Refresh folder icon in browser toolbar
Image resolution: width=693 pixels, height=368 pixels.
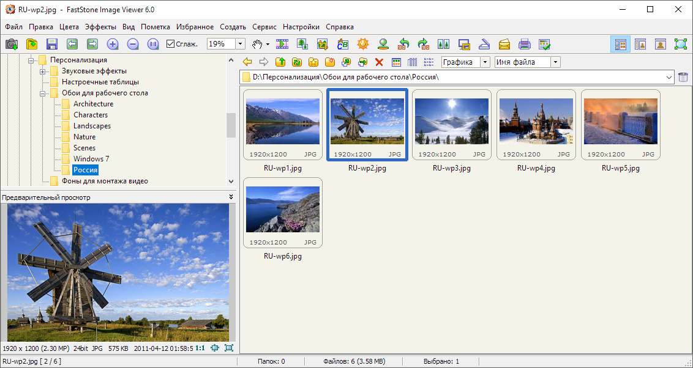296,62
